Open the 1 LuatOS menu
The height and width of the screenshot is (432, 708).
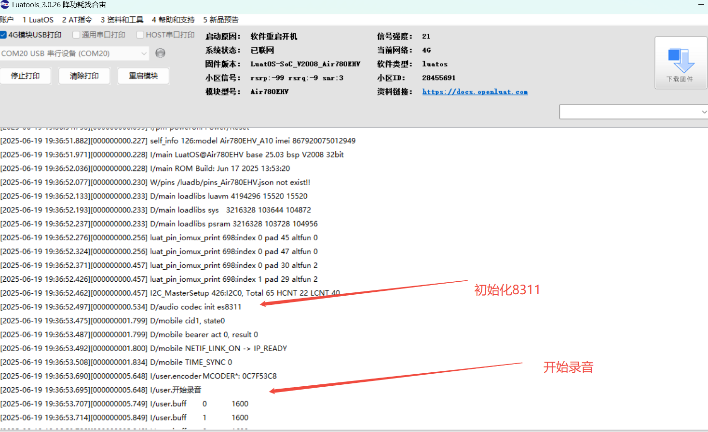click(x=38, y=20)
